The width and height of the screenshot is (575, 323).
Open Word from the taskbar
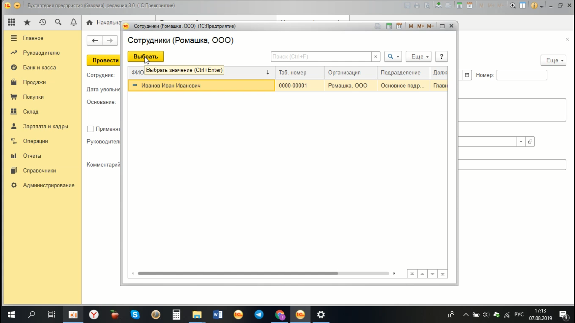pyautogui.click(x=218, y=315)
